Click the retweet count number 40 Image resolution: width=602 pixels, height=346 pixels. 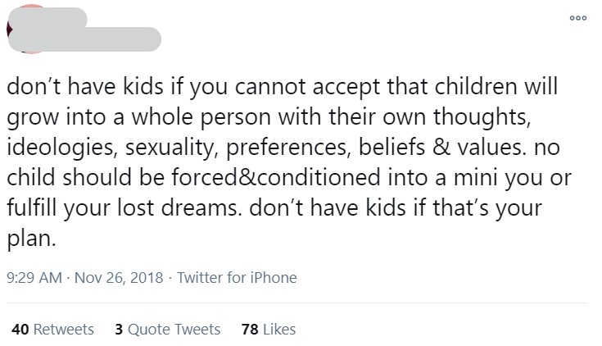21,330
